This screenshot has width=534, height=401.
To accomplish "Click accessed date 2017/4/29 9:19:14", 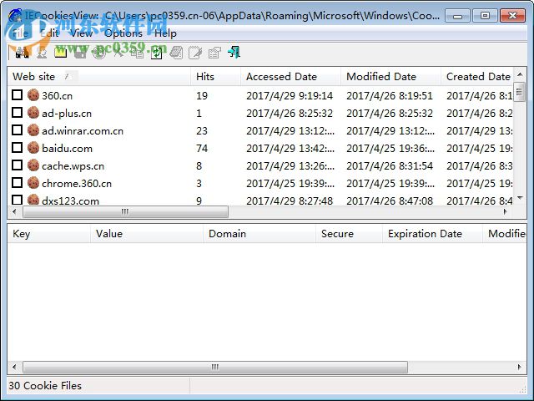I will coord(290,96).
